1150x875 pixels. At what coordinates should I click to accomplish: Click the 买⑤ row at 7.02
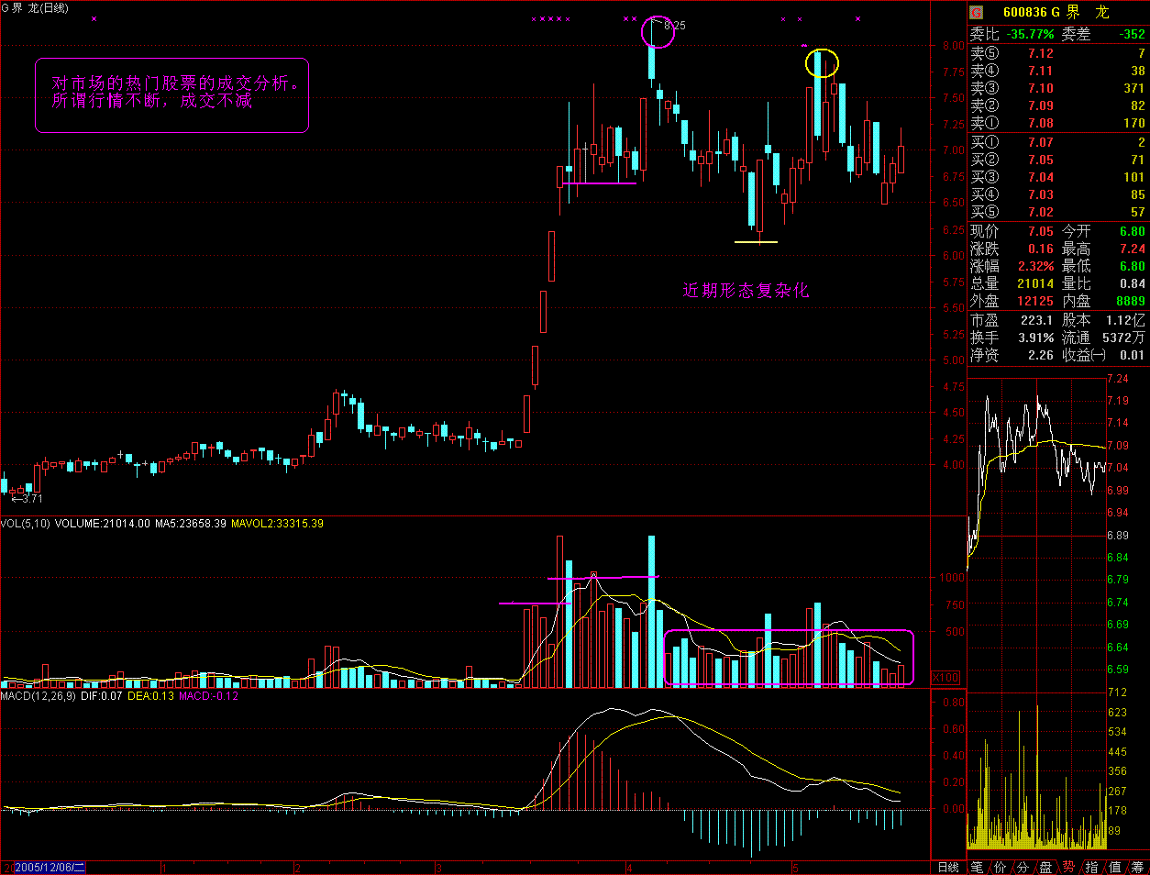[x=1058, y=213]
